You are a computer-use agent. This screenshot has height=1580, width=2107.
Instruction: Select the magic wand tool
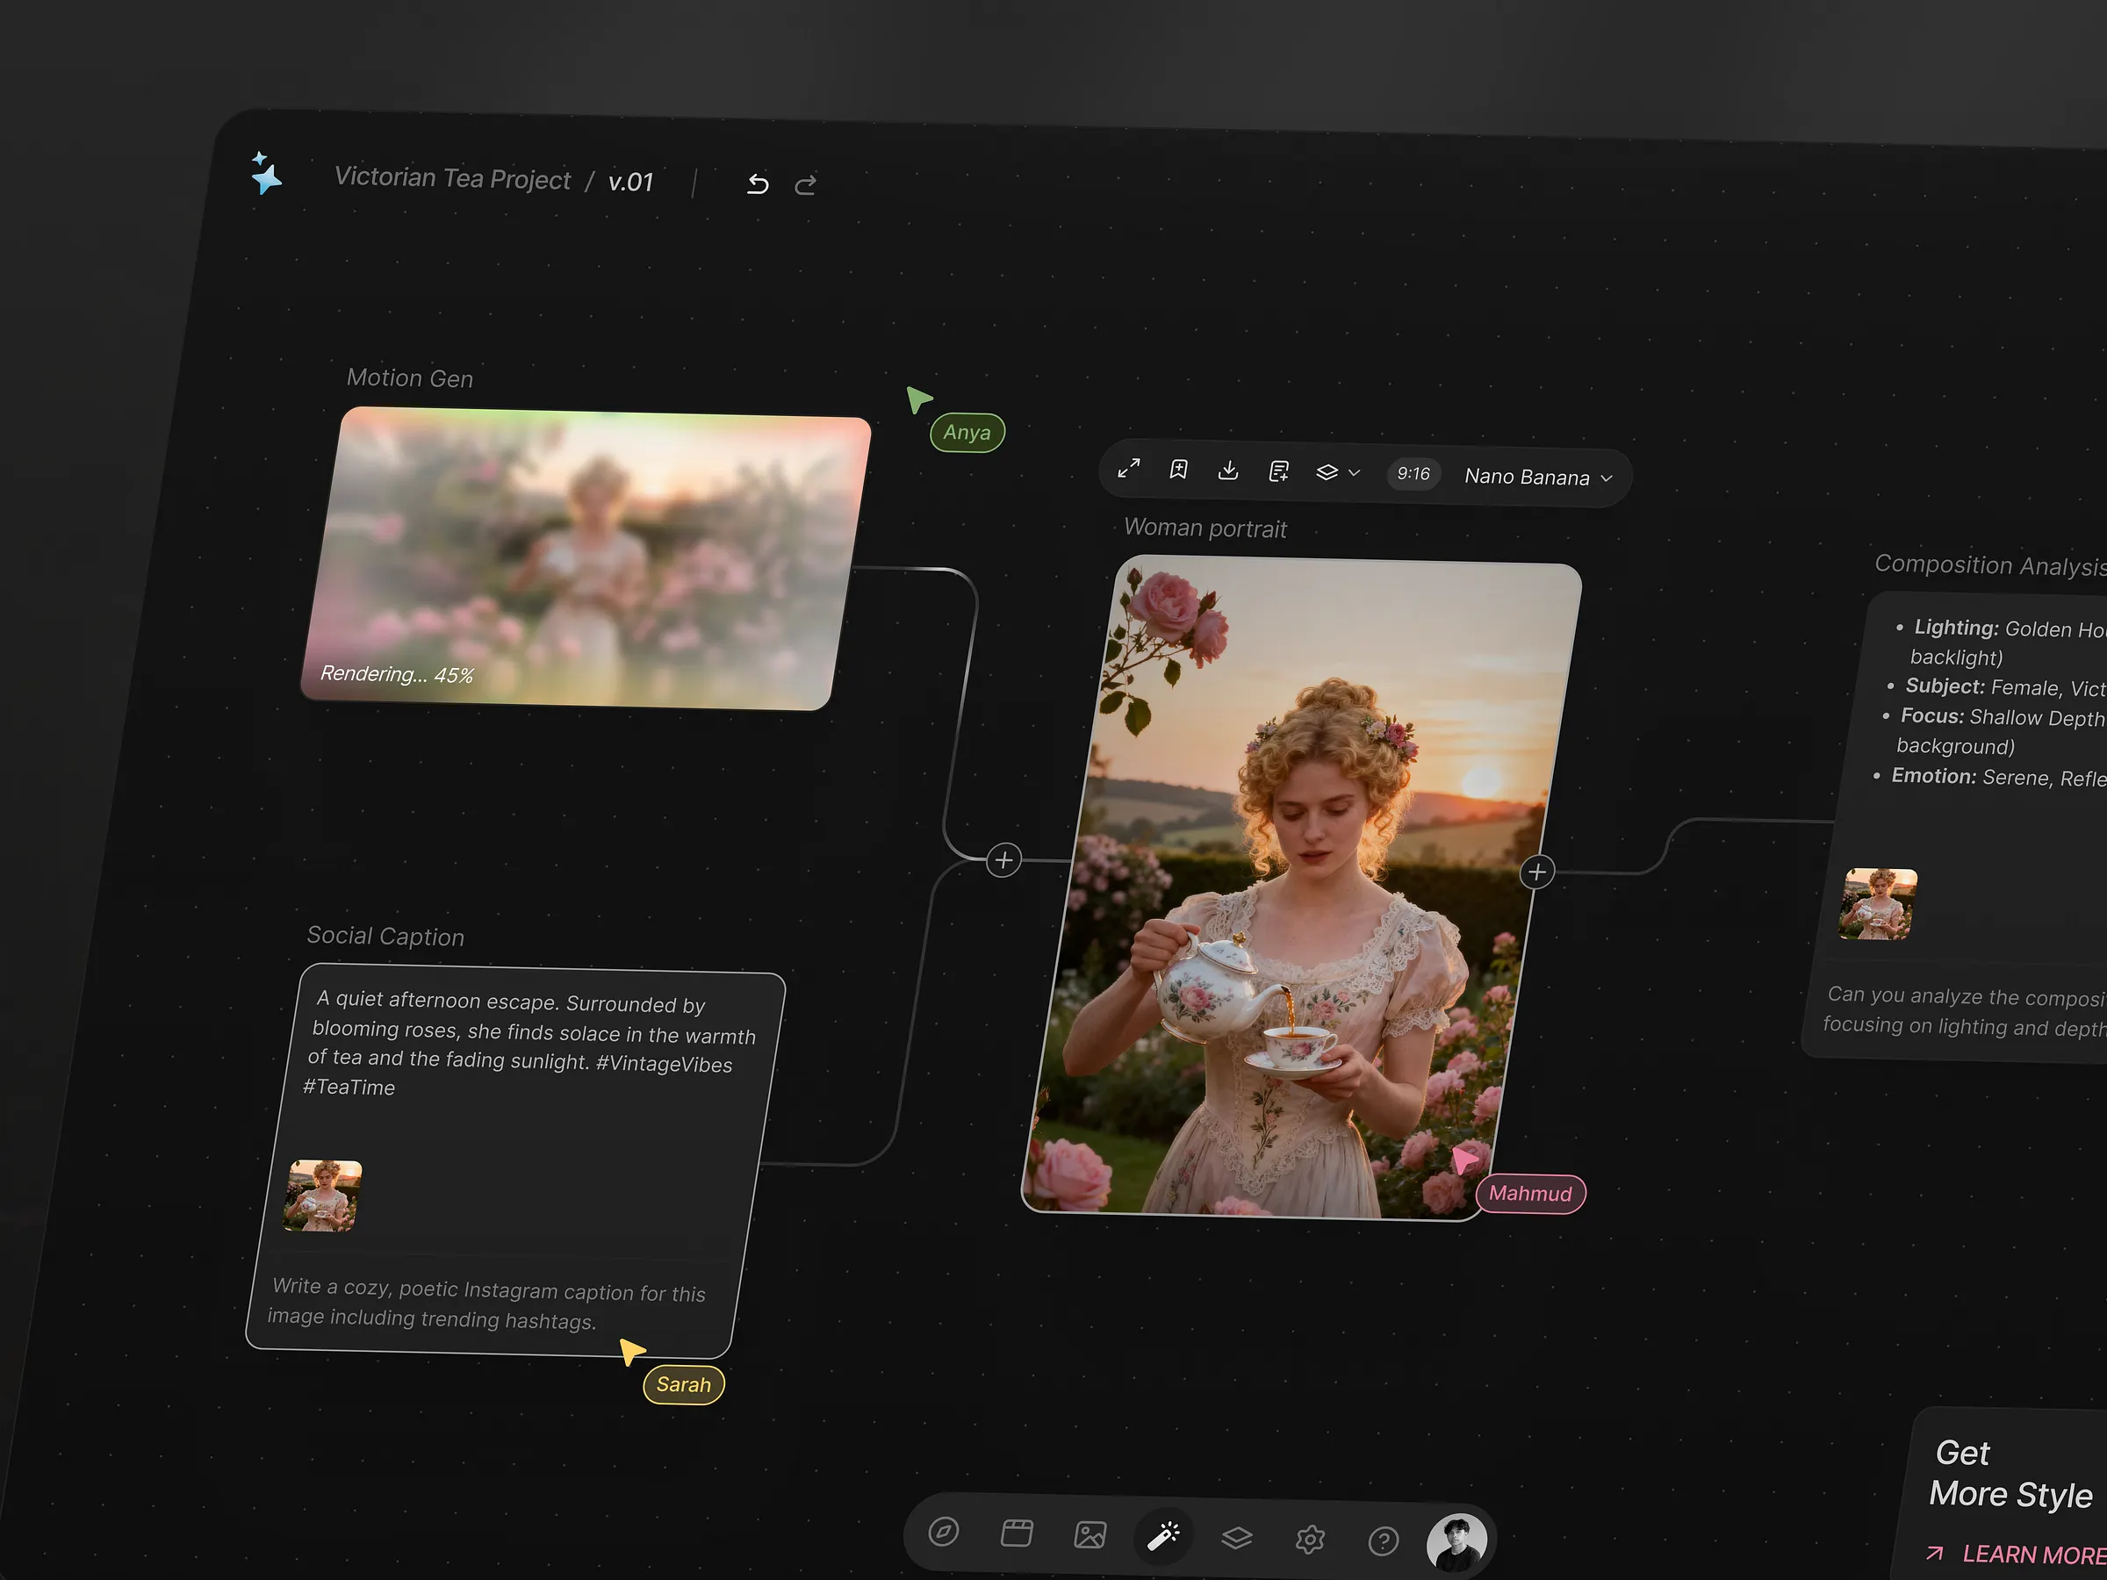[1163, 1535]
